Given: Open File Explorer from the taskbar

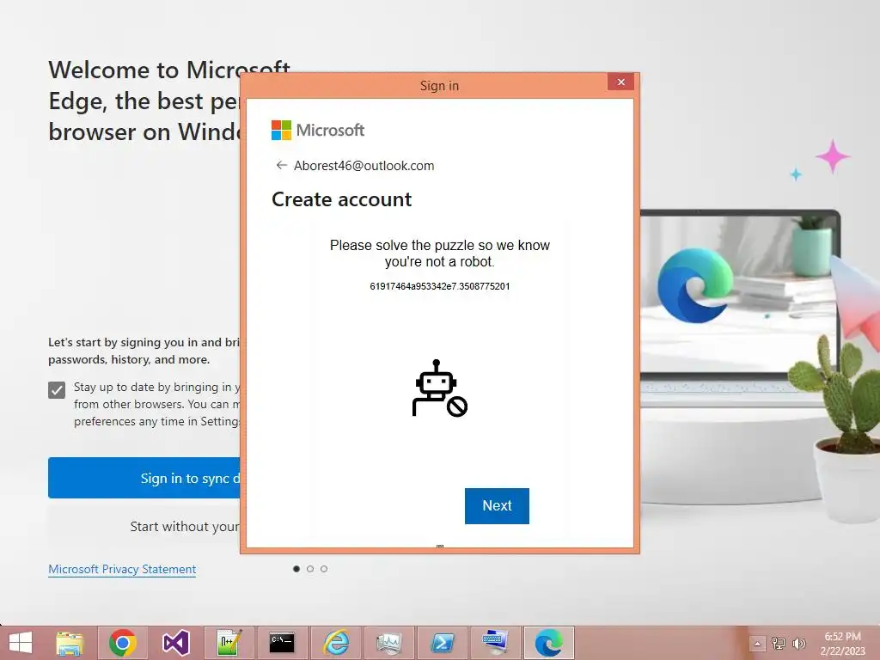Looking at the screenshot, I should coord(70,643).
